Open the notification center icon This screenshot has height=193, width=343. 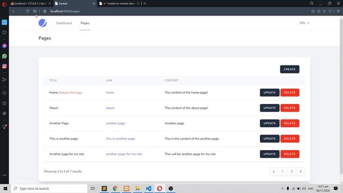coord(335,188)
